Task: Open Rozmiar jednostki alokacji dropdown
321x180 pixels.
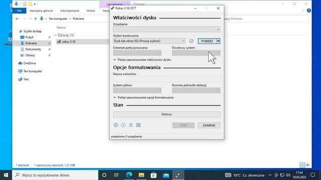Action: click(x=196, y=90)
